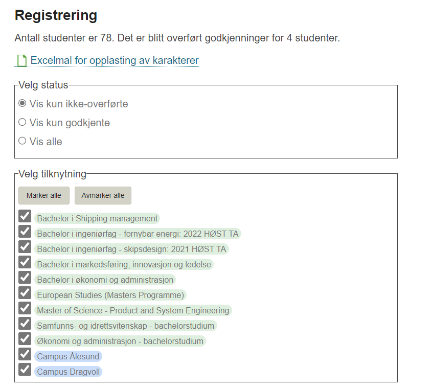Toggle fornybar energi 2022 HØST TA checkbox
Viewport: 431px width, 388px height.
tap(25, 232)
